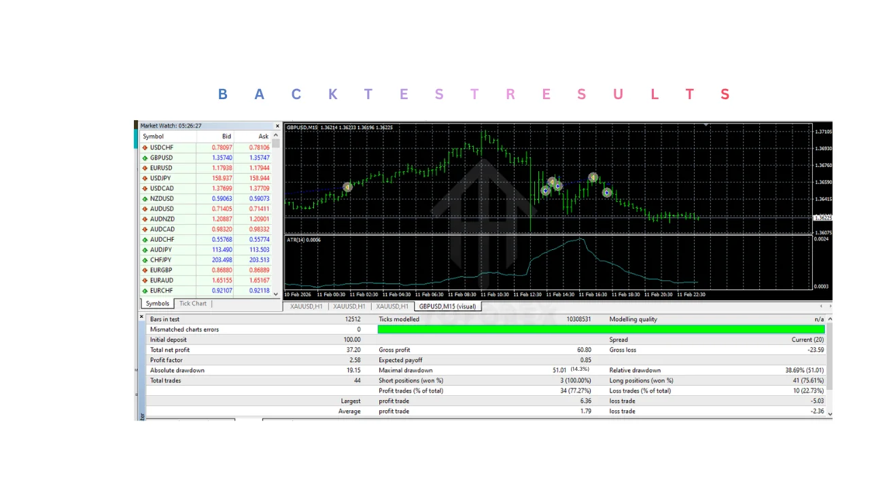Click the GBPUSD green up-arrow icon

click(x=145, y=158)
